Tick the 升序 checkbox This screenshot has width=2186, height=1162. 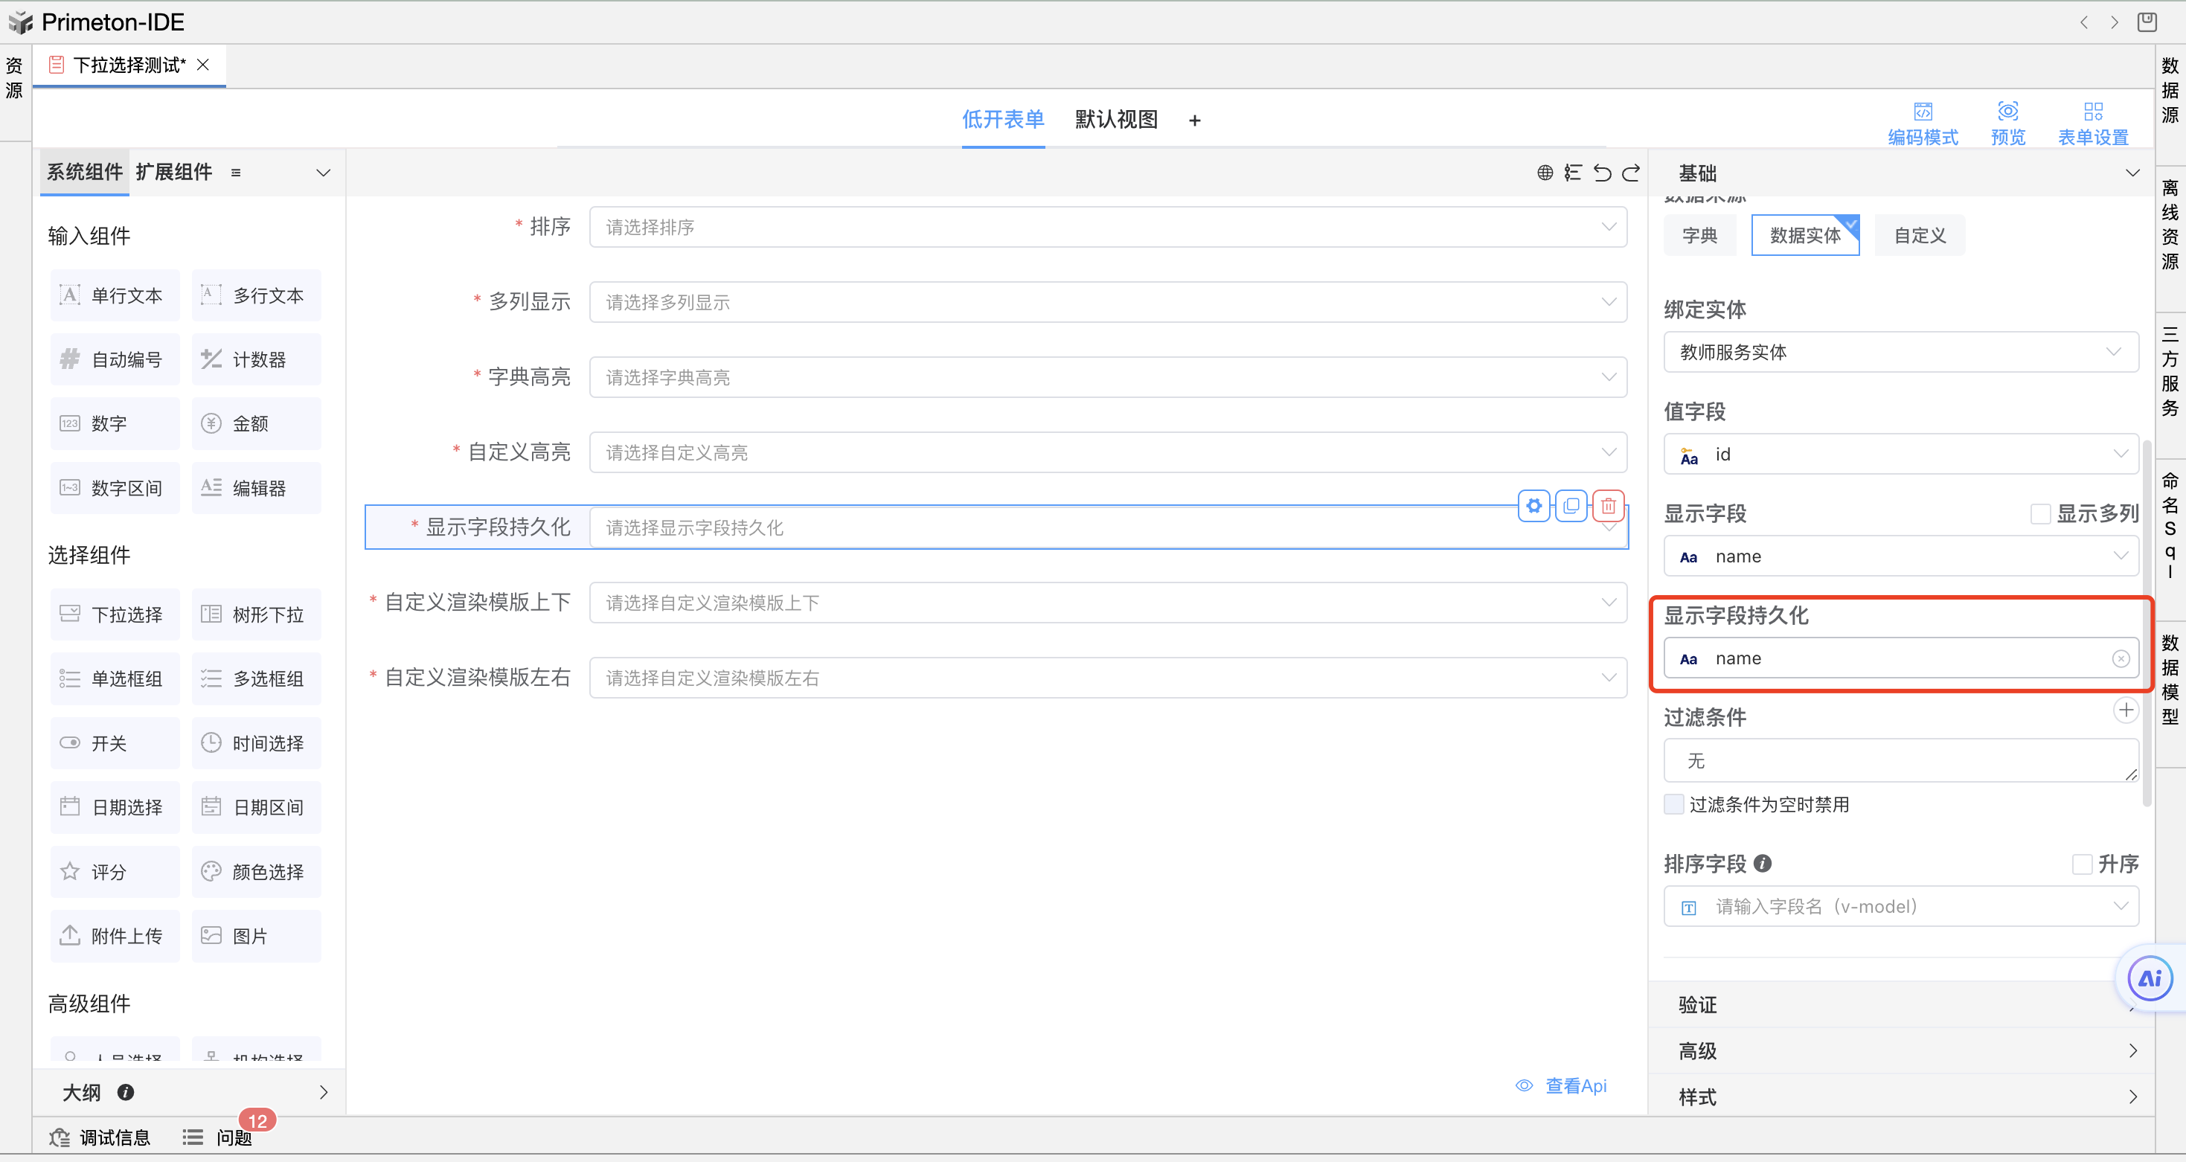[x=2082, y=864]
